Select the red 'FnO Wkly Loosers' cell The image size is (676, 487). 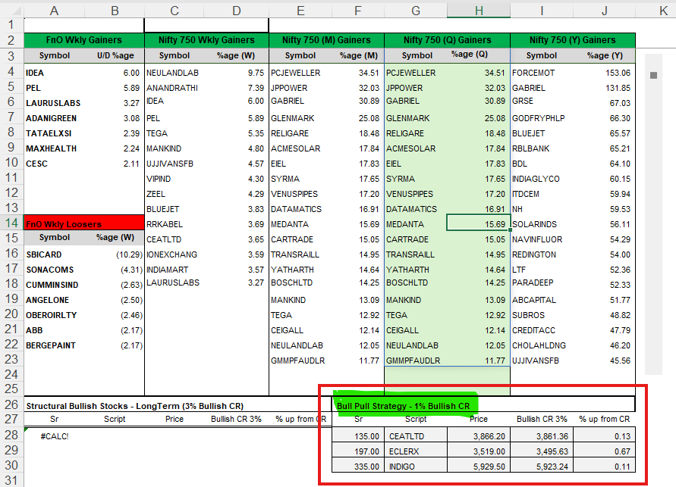(84, 223)
